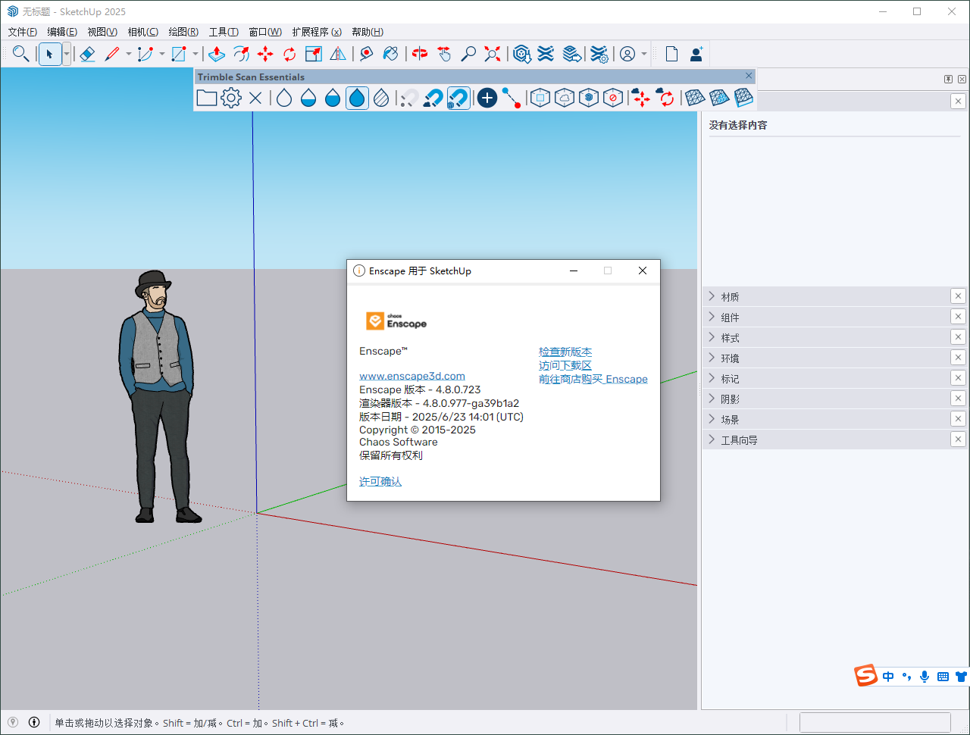Expand the 材质 panel
The width and height of the screenshot is (970, 735).
[x=826, y=296]
